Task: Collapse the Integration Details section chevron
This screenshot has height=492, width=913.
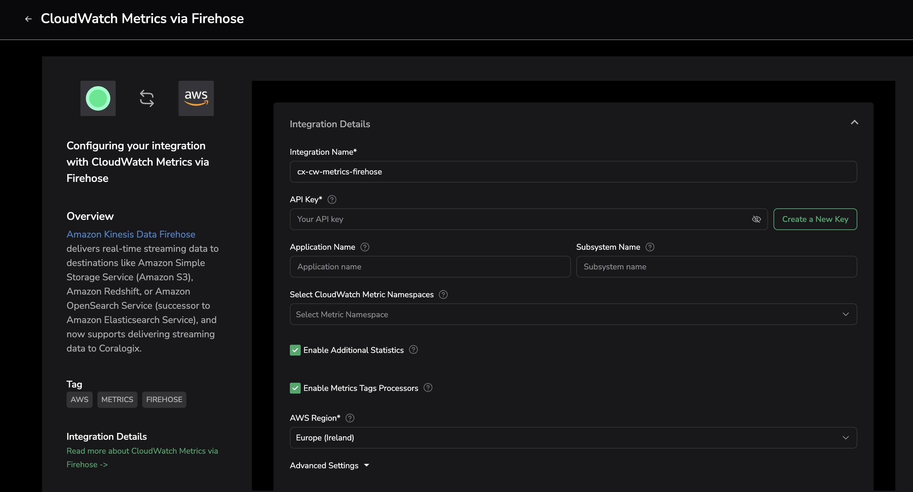Action: [x=854, y=122]
